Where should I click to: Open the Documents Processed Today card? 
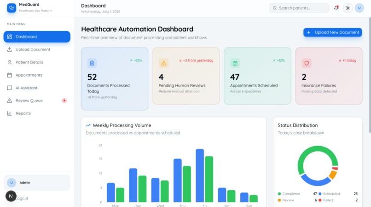click(115, 79)
